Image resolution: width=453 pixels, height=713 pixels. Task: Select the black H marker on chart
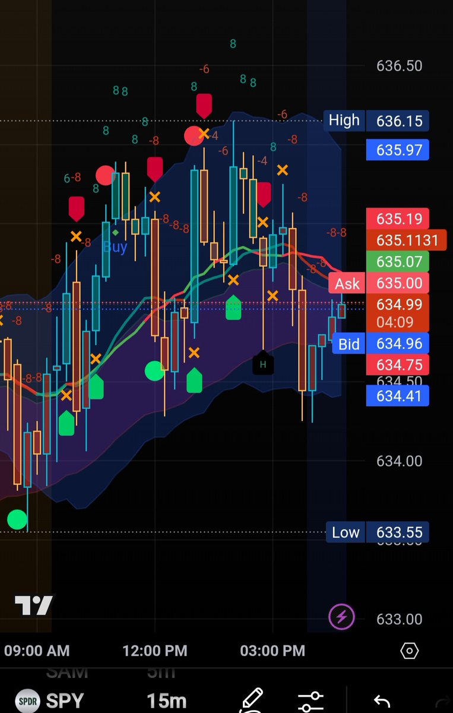[x=263, y=364]
